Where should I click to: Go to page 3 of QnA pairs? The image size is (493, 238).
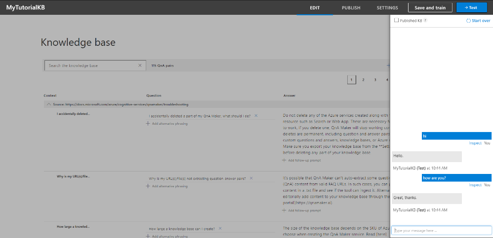375,80
